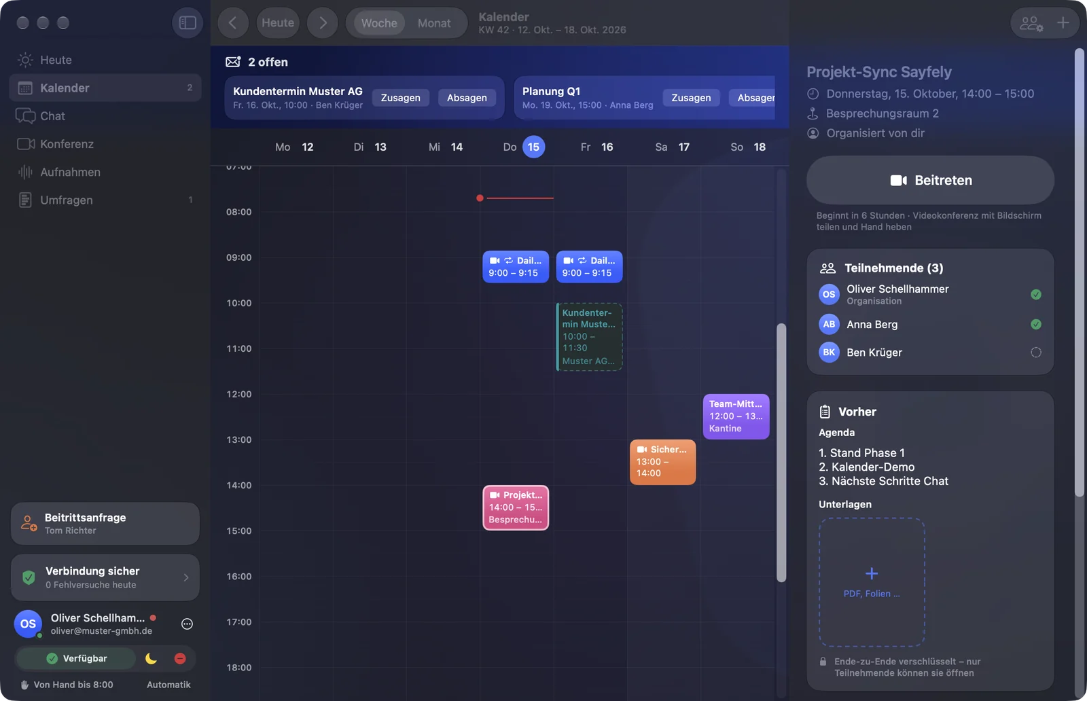Click the calendar grid vertical scrollbar

coord(781,452)
